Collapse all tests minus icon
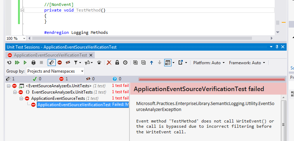 [x=143, y=63]
